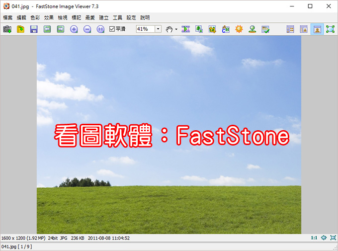Open the 色彩 menu
The height and width of the screenshot is (251, 338).
point(35,17)
